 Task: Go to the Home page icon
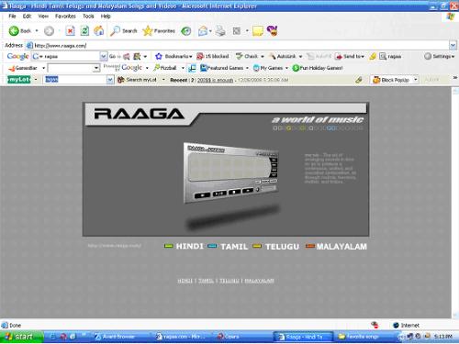98,31
